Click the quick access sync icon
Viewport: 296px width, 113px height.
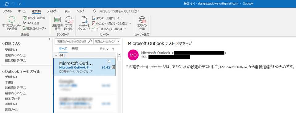pos(6,4)
